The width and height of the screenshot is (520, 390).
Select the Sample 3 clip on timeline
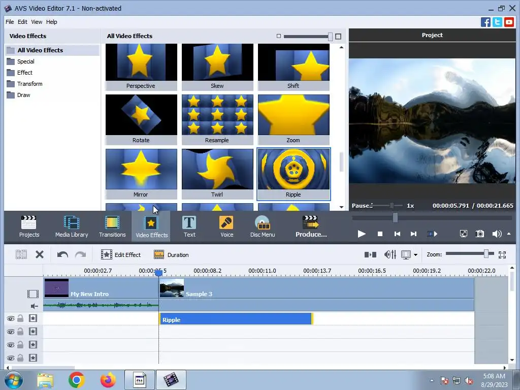click(317, 288)
